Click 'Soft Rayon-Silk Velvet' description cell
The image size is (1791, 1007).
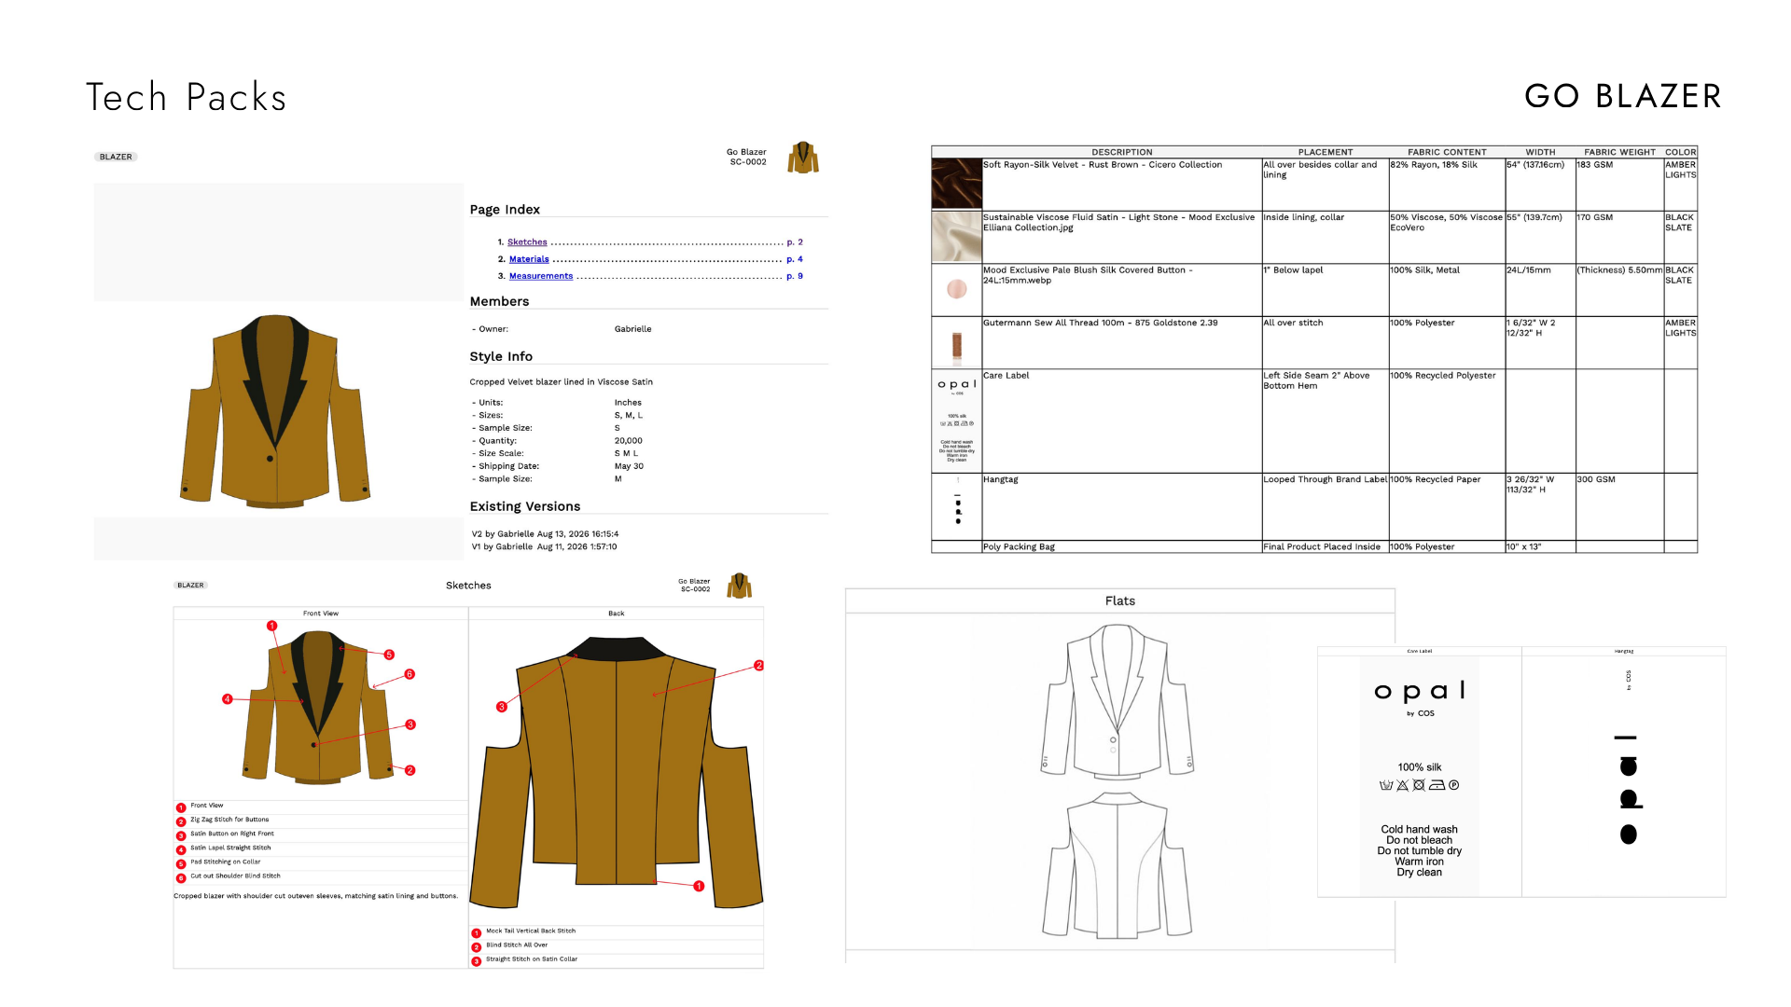(x=1122, y=184)
